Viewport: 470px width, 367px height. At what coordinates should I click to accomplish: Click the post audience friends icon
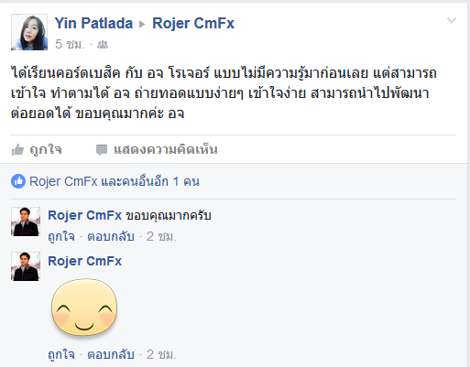pyautogui.click(x=103, y=45)
